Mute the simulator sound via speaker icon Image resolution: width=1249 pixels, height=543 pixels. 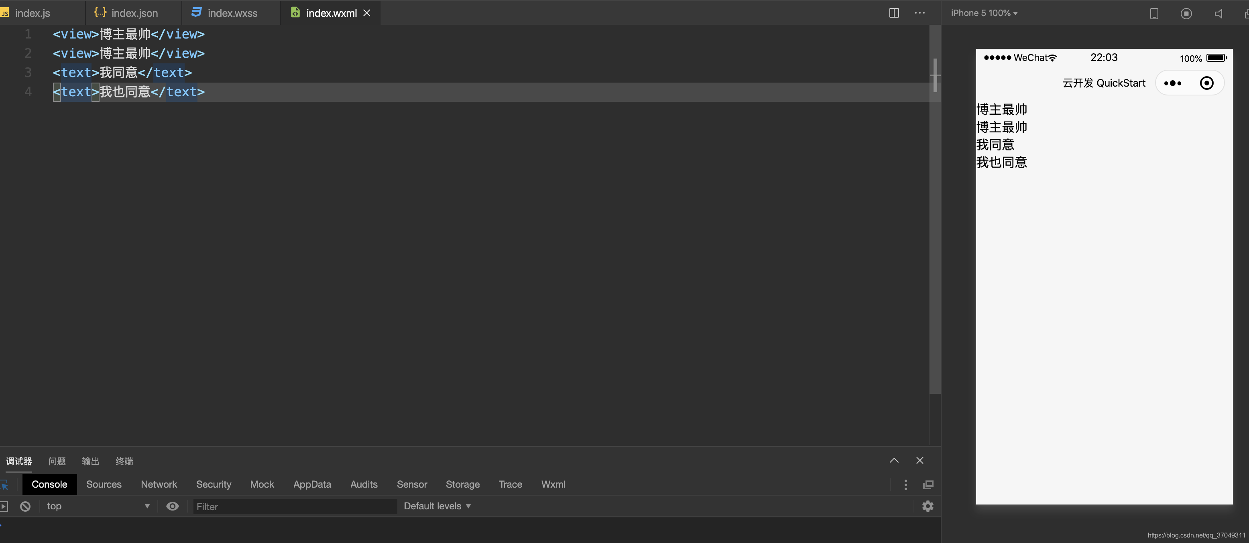(x=1218, y=14)
